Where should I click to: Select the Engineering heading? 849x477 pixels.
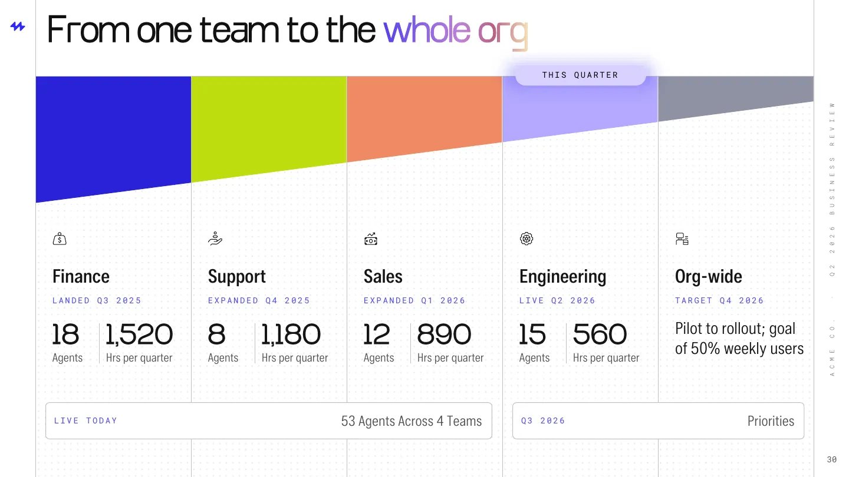point(562,277)
